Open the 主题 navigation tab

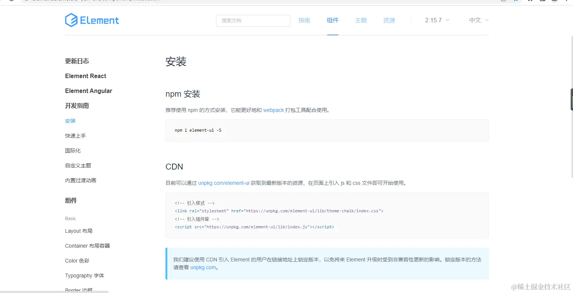(361, 20)
